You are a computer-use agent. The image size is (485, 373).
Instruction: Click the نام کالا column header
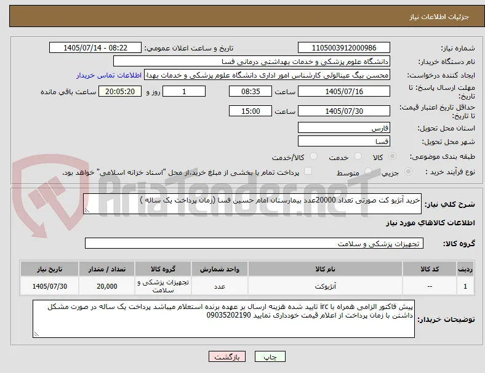pyautogui.click(x=325, y=269)
